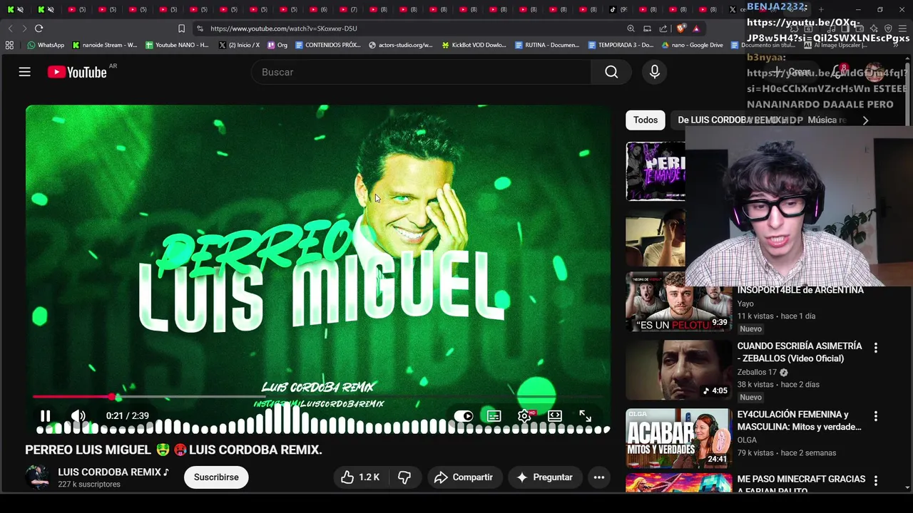The image size is (913, 513).
Task: Like the video with thumbs up
Action: click(x=359, y=477)
